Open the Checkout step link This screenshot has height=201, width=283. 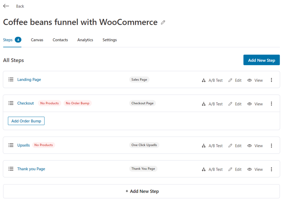pyautogui.click(x=25, y=103)
